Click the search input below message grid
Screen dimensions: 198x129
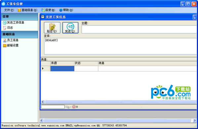tap(53, 107)
